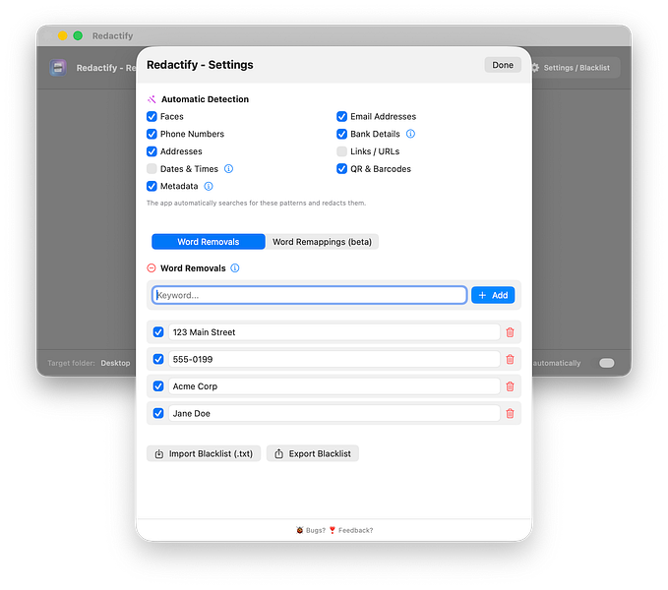Uncheck Email Addresses detection
668x590 pixels.
click(x=341, y=117)
